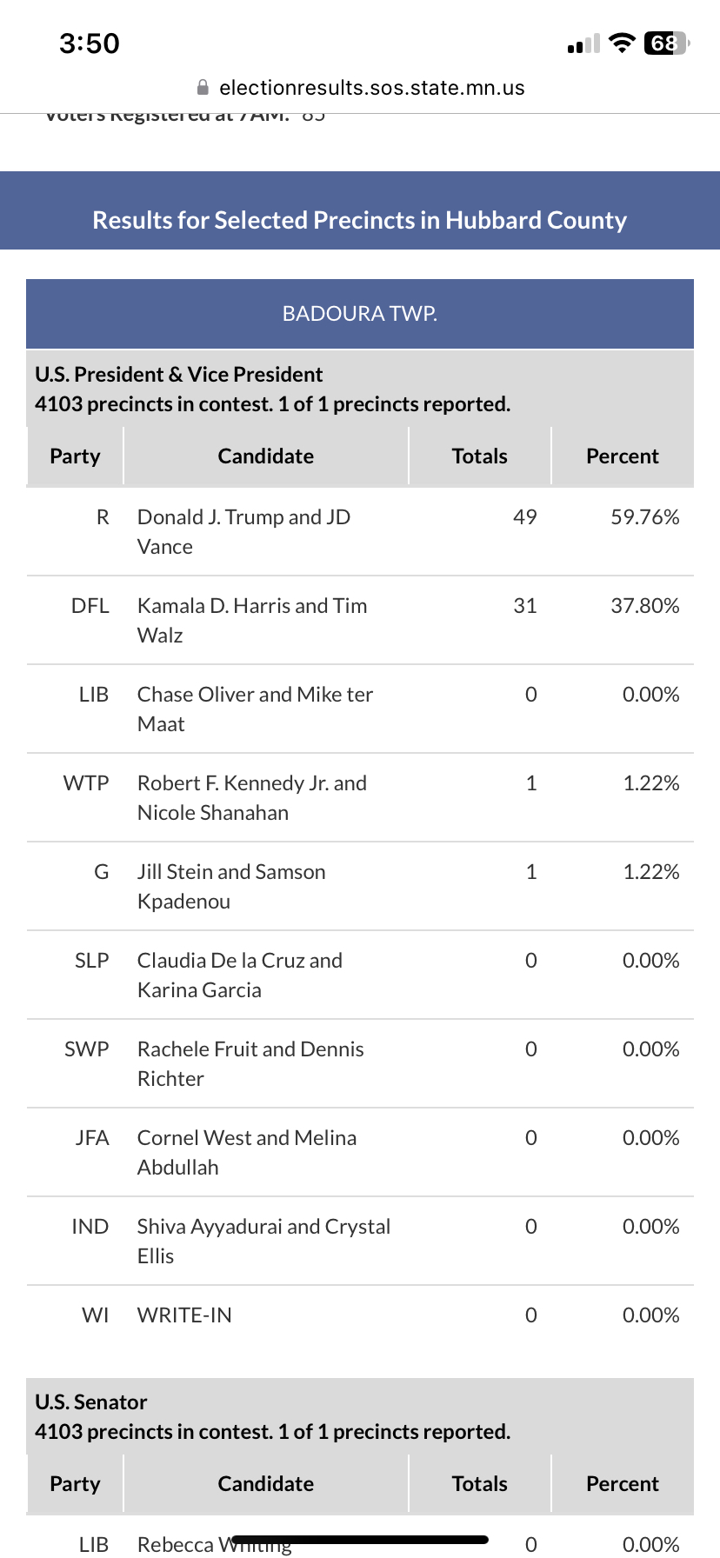Tap the cellular signal bars icon
Viewport: 720px width, 1558px height.
[583, 44]
